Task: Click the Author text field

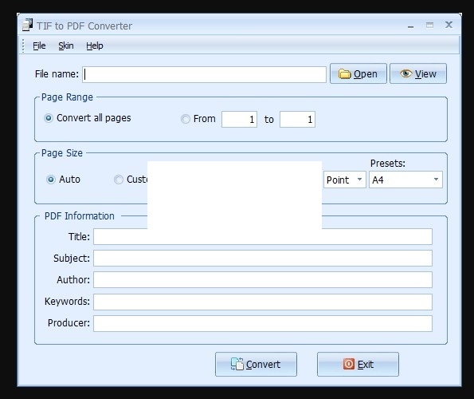Action: tap(263, 280)
